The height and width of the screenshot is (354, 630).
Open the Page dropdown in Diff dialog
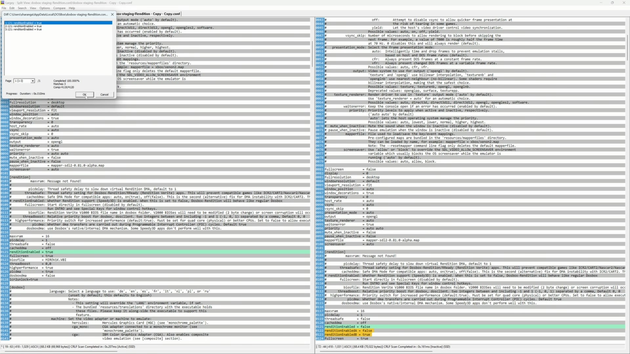pos(32,81)
